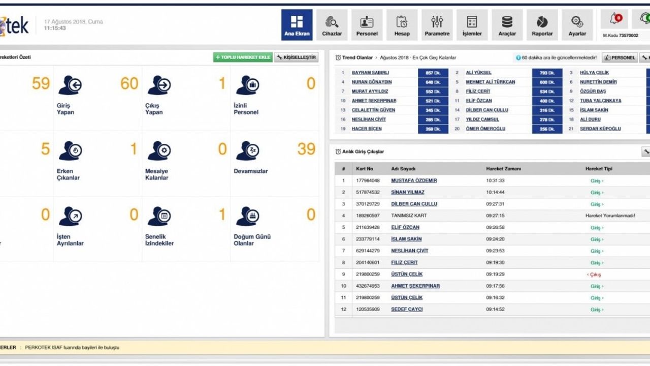Open the Cihazlar devices menu
Viewport: 650px width, 366px height.
332,25
